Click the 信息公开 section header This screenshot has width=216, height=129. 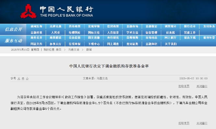(14, 29)
